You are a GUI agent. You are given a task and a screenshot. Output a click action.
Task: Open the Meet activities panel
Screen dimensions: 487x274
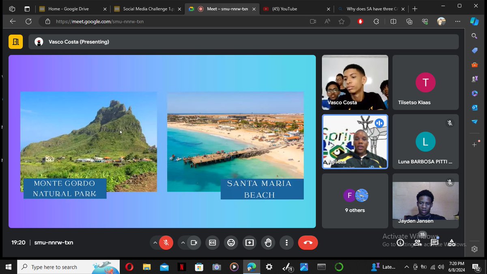tap(452, 243)
